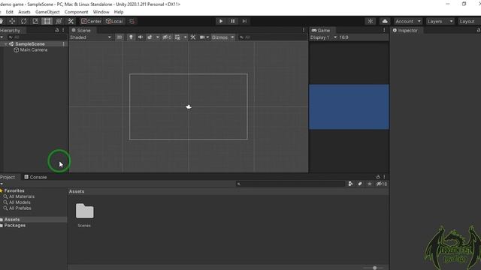
Task: Open scene effects dropdown arrow
Action: (x=158, y=37)
